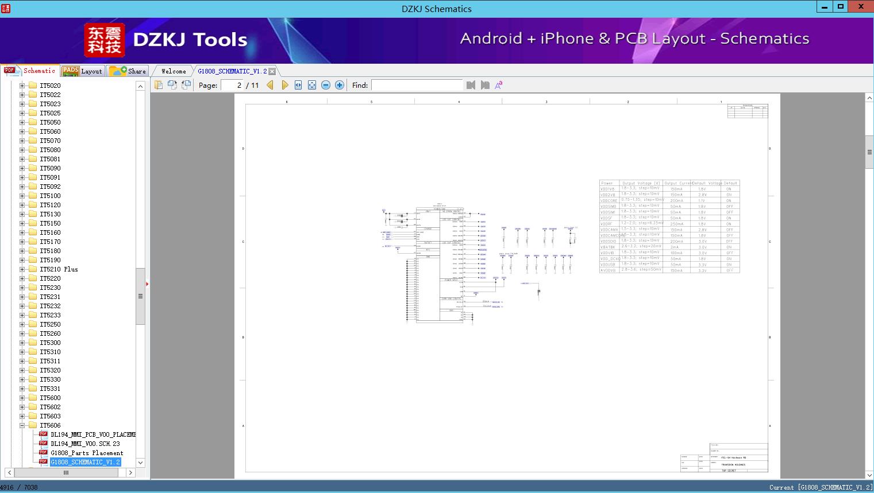
Task: Maximize the DZKJ Schematics window
Action: tap(841, 6)
